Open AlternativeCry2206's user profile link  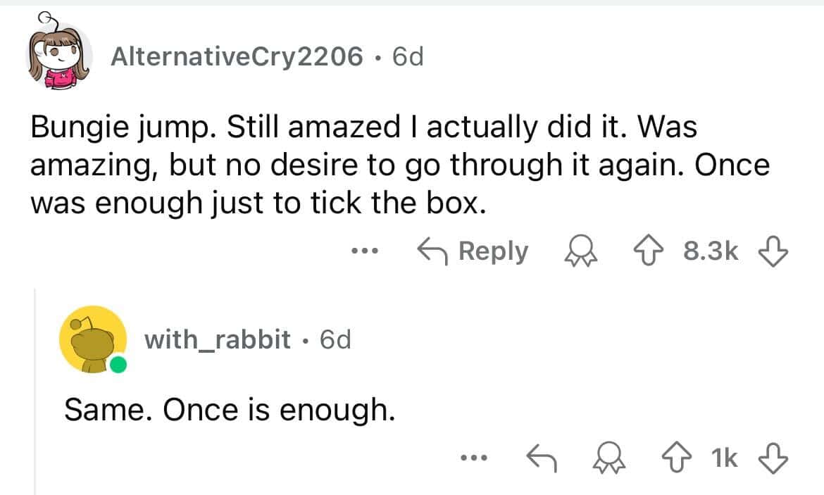point(237,56)
